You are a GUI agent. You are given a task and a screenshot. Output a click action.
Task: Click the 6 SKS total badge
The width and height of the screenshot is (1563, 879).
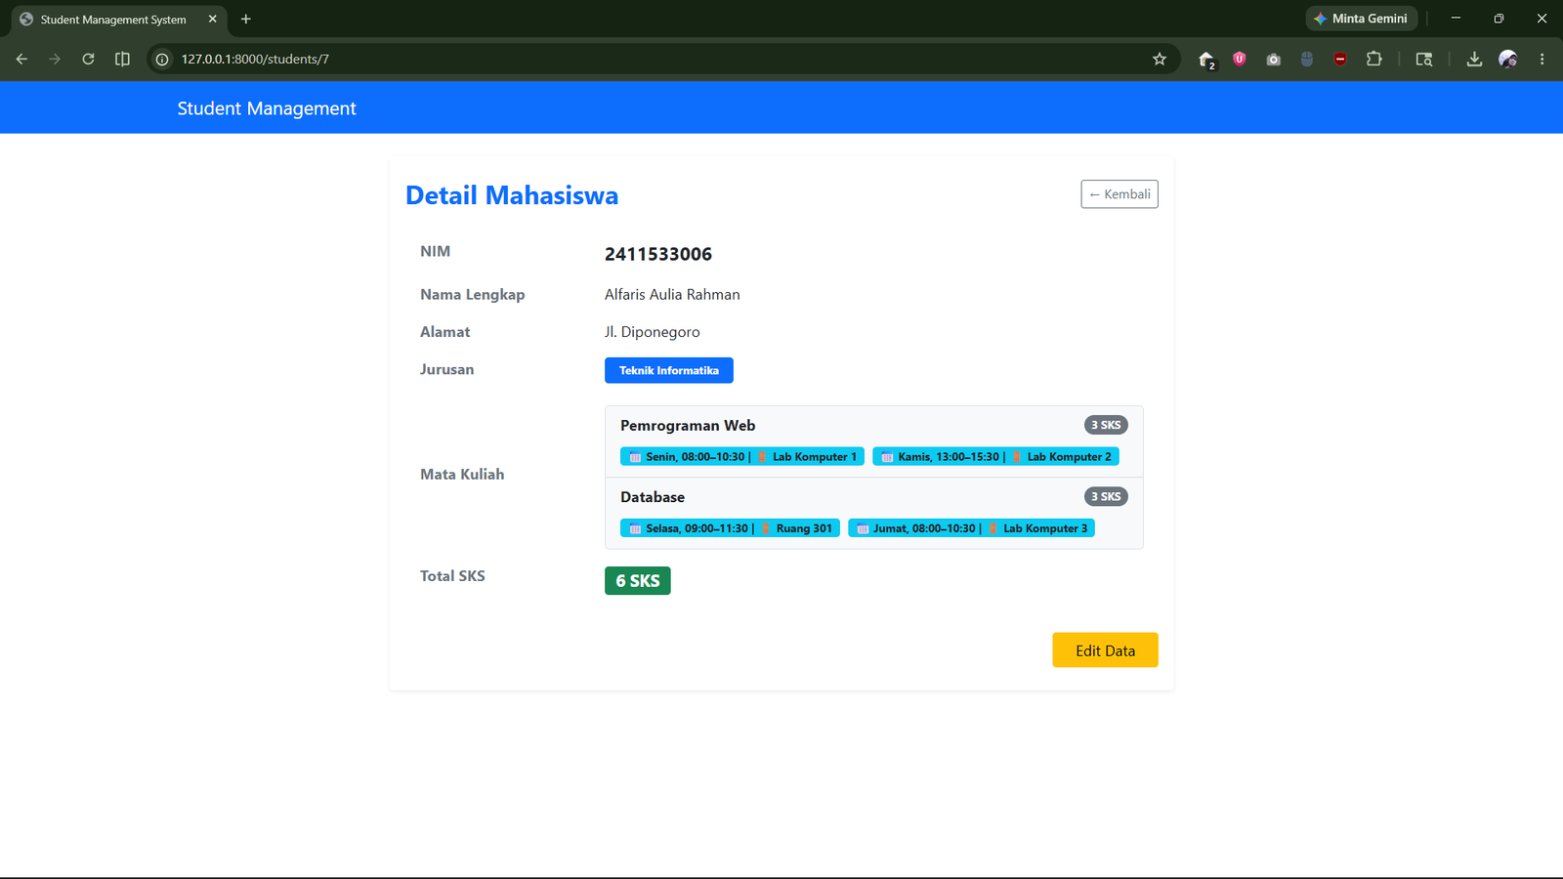point(638,581)
